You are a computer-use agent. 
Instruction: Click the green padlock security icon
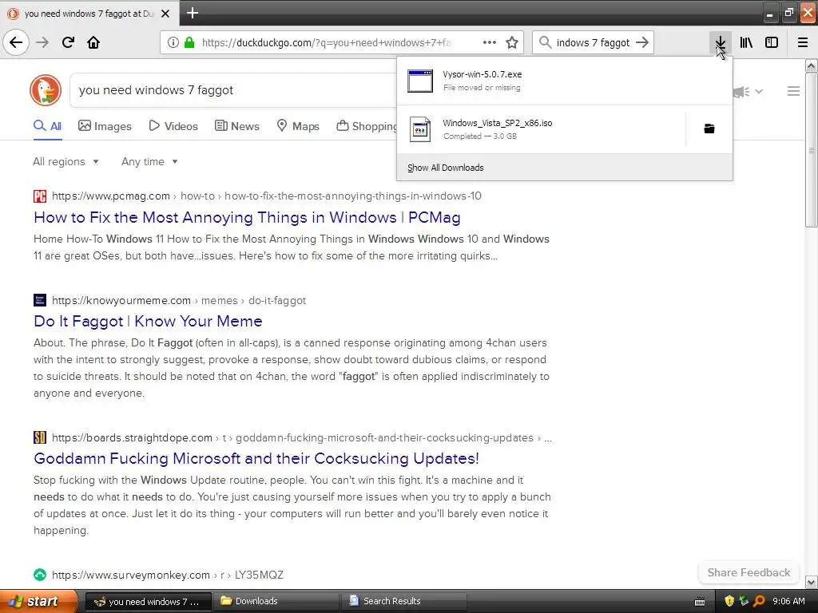pos(189,43)
